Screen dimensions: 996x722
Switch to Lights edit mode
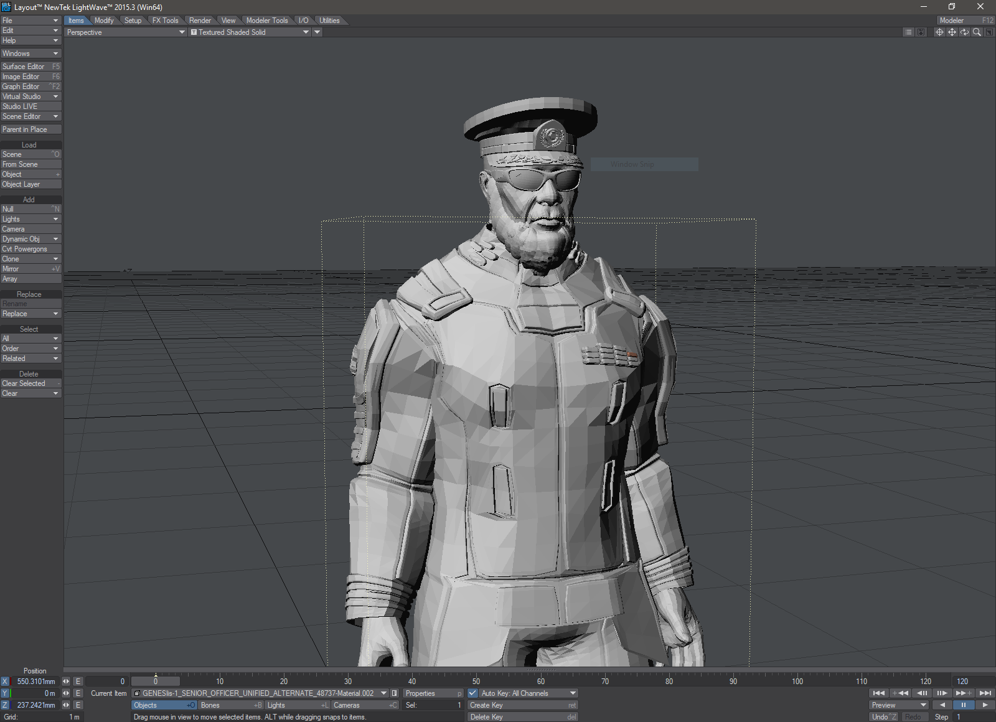298,705
